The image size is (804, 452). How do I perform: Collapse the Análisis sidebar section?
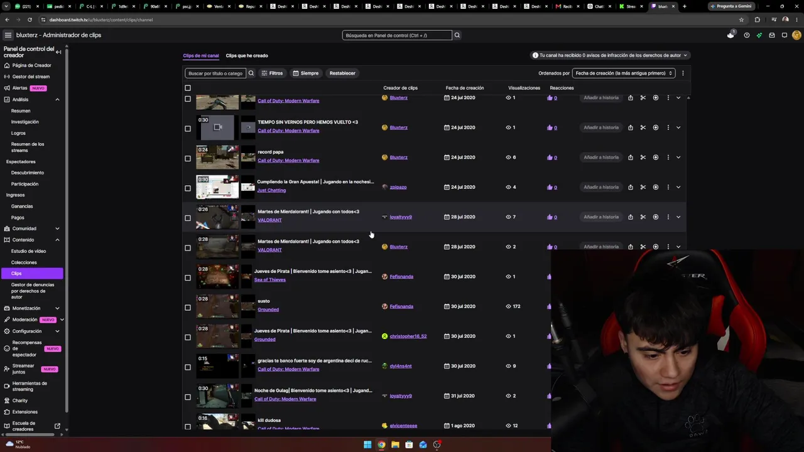point(57,99)
